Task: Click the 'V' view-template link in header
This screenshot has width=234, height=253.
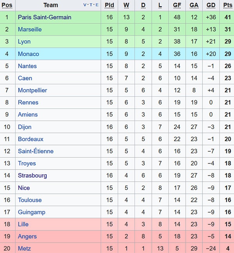Action: (x=85, y=5)
